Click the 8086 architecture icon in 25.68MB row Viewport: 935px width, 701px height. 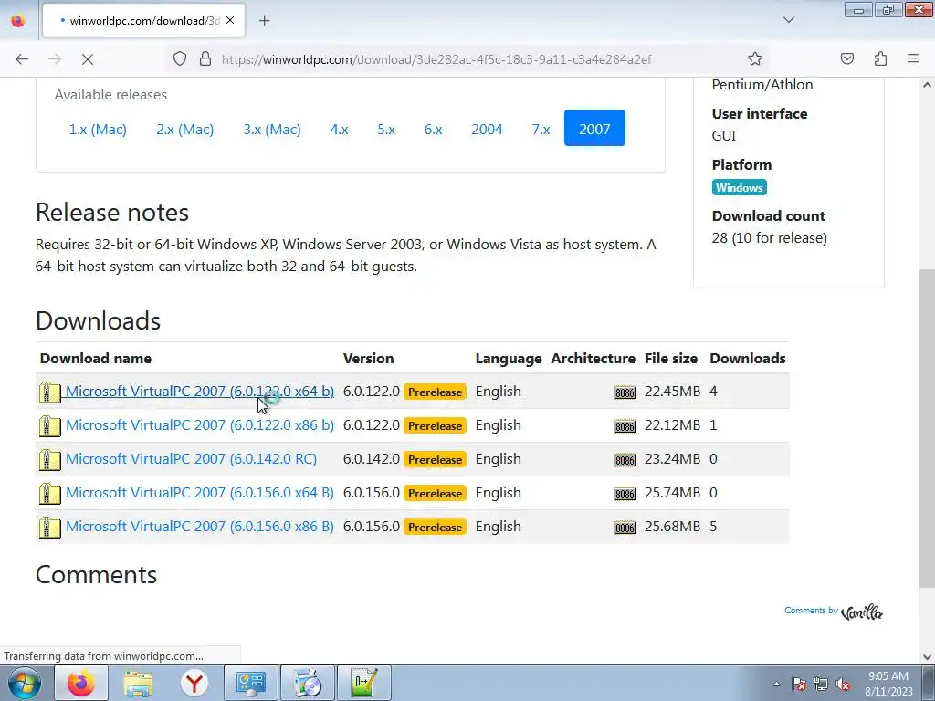click(x=625, y=528)
